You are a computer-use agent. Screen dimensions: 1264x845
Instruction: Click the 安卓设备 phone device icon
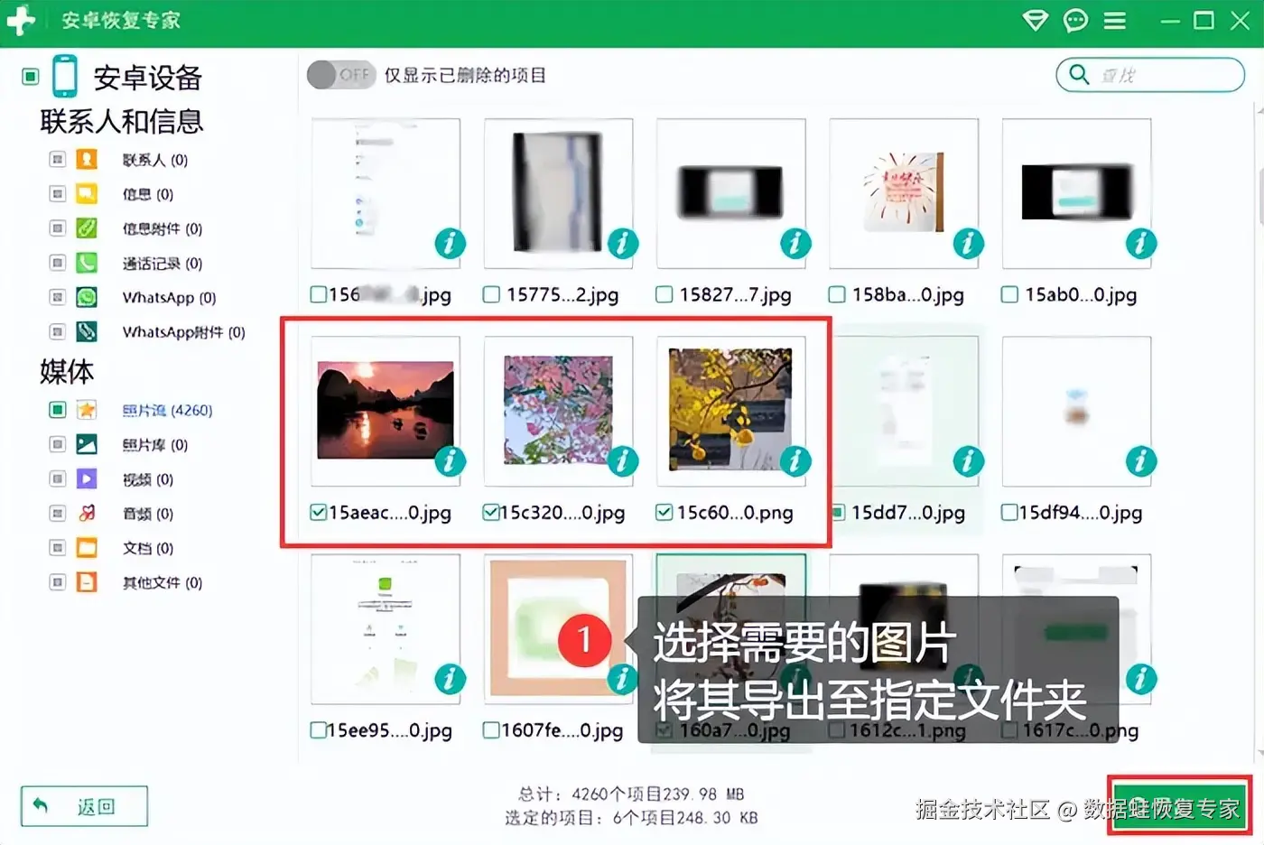coord(64,76)
